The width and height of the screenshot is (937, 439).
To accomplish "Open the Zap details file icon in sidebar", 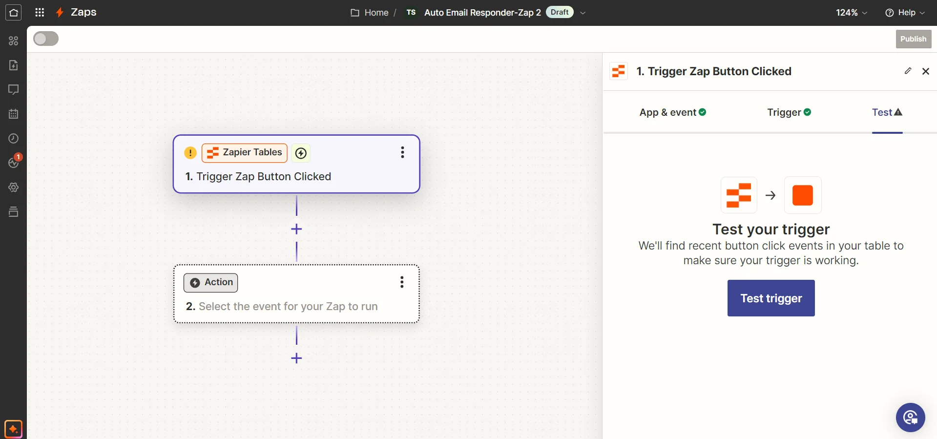I will [13, 65].
